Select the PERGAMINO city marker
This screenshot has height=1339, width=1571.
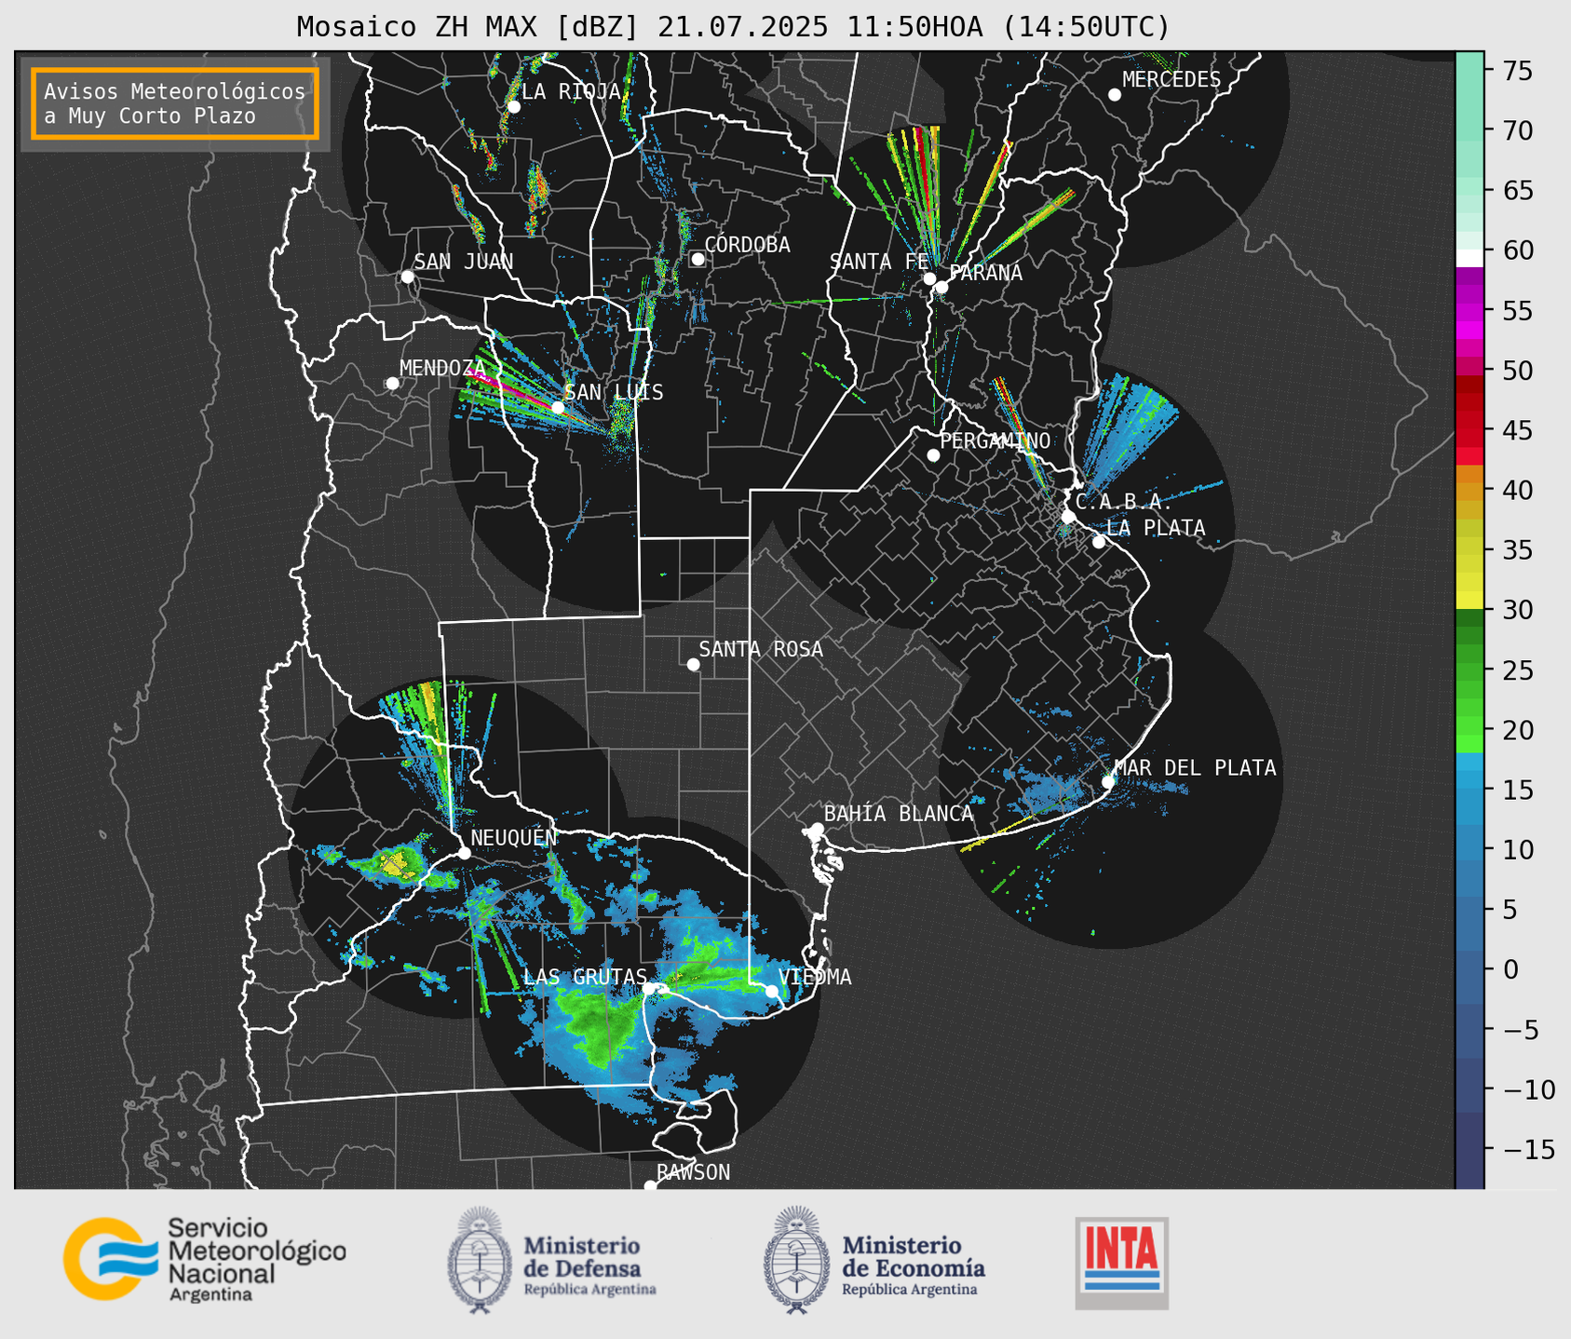933,455
